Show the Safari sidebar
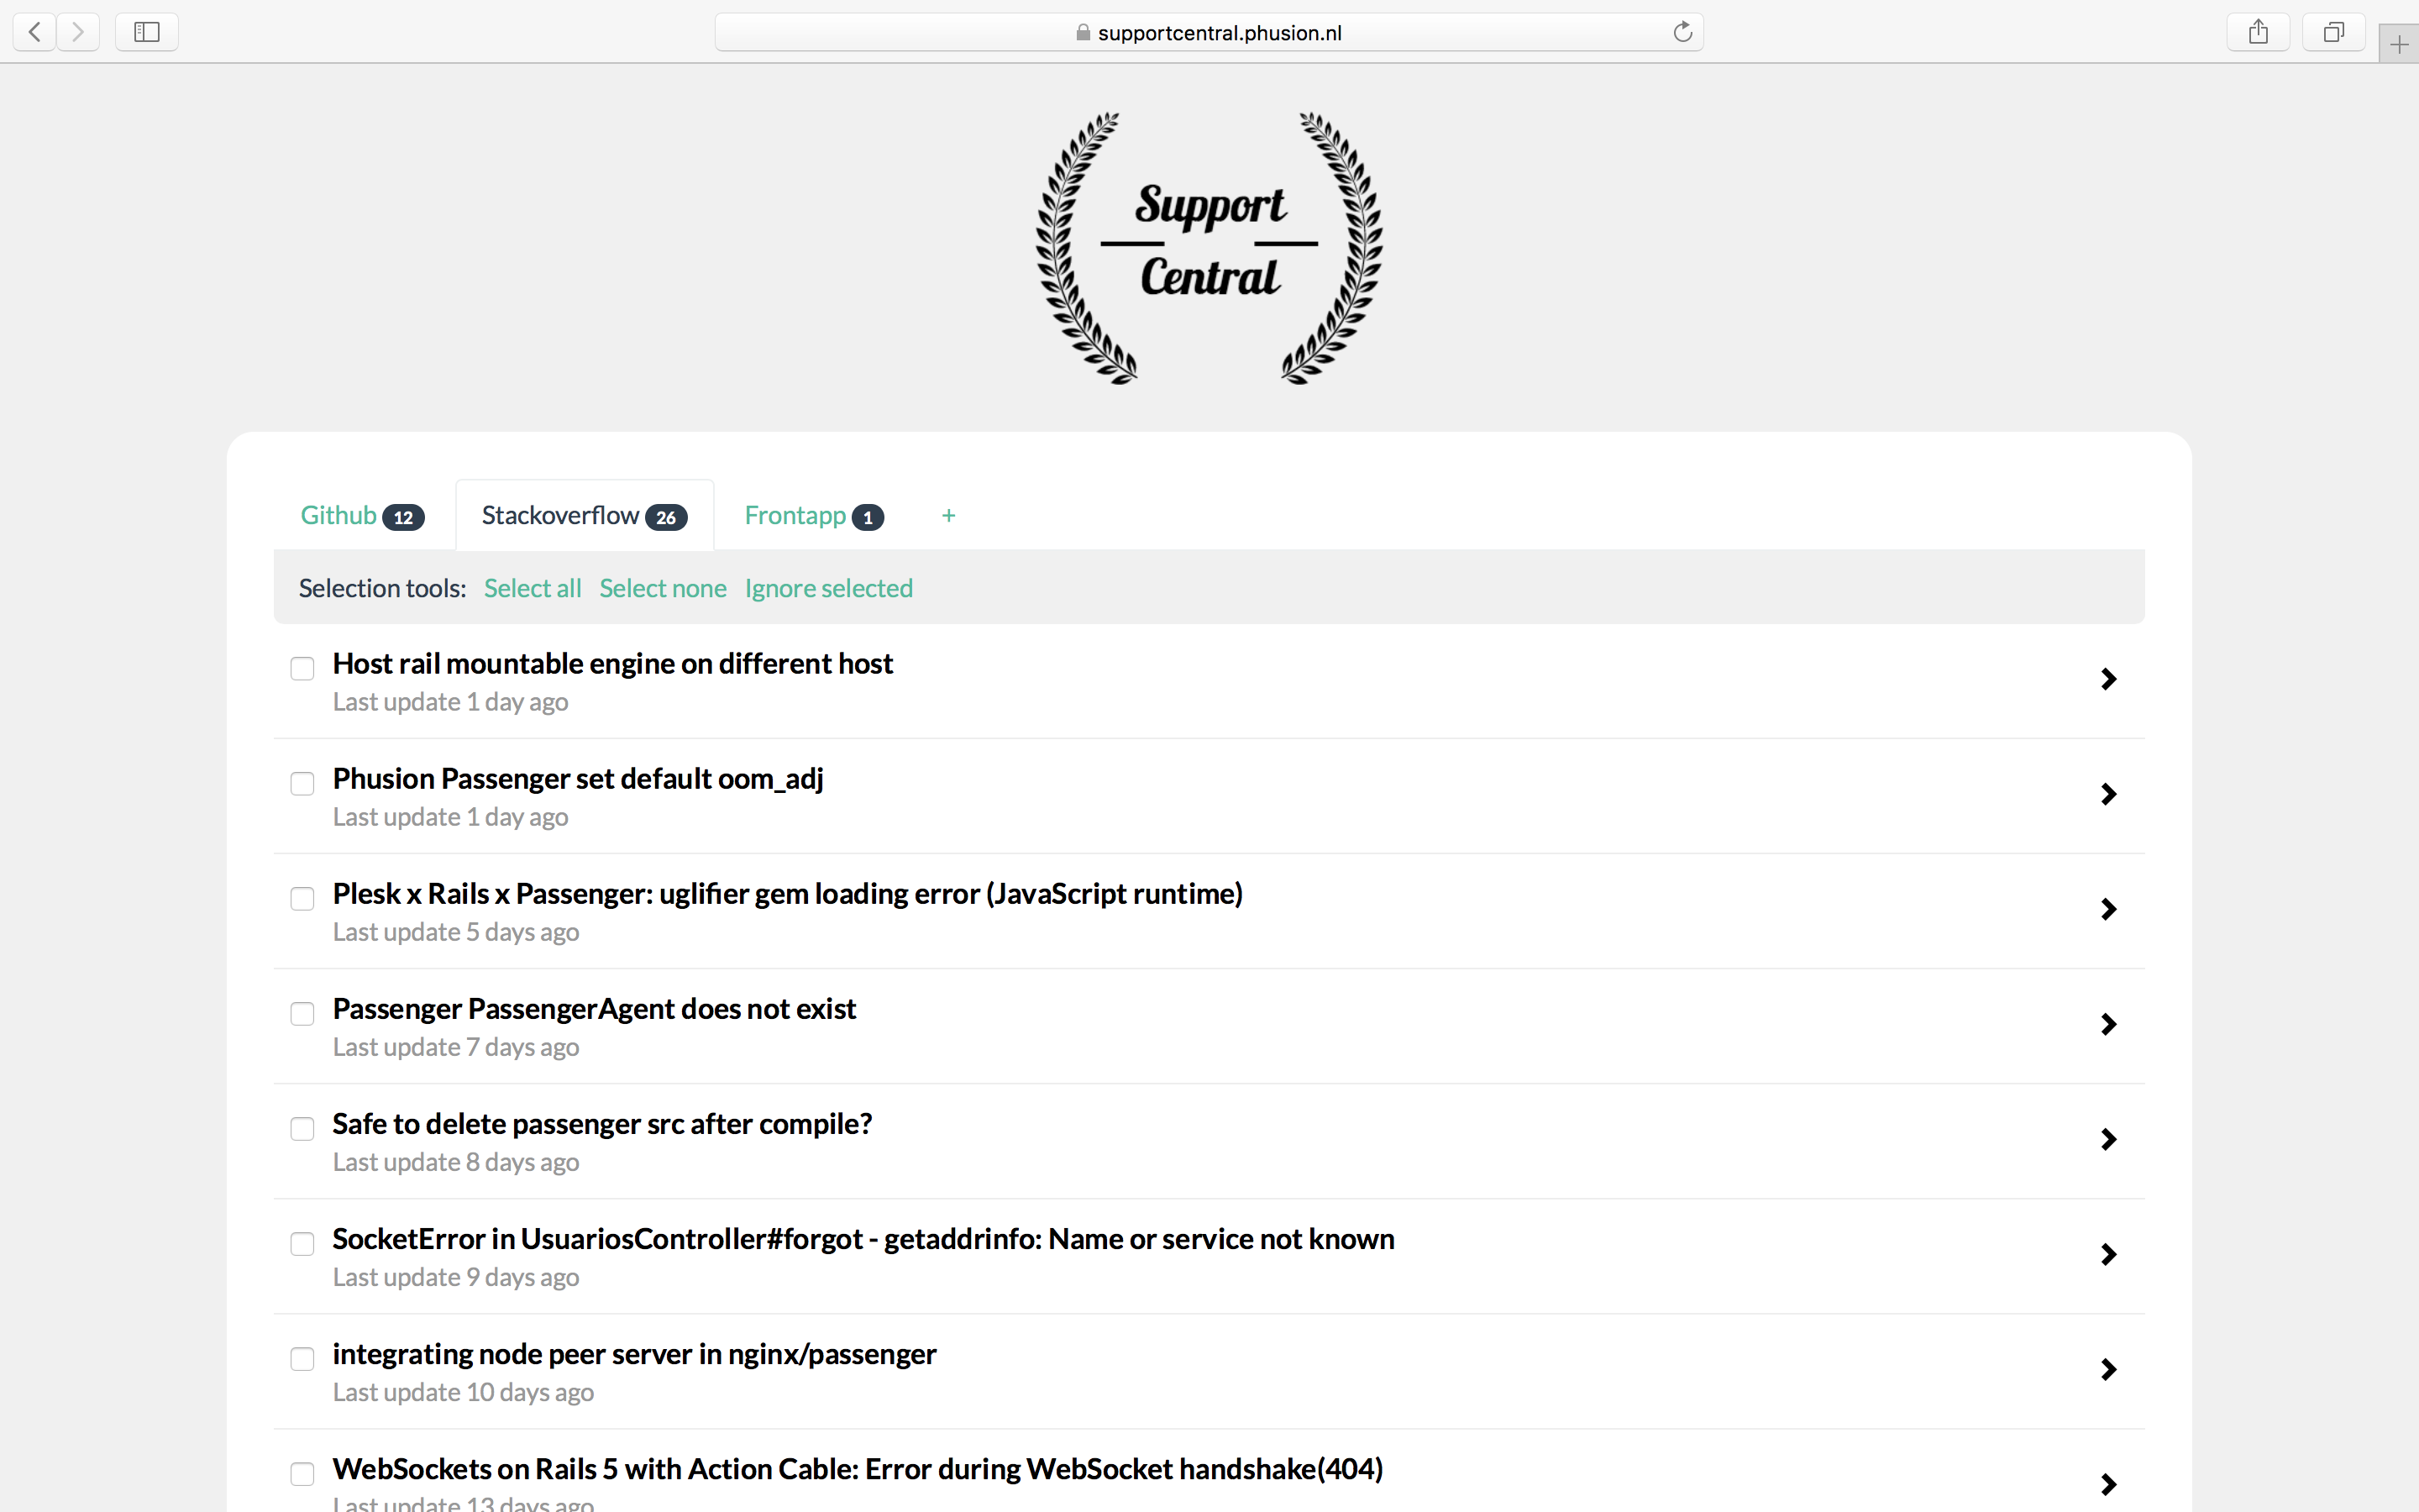This screenshot has height=1512, width=2419. click(x=147, y=32)
